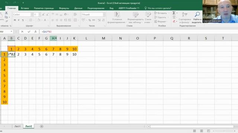238x133 pixels.
Task: Click the Clear eraser icon
Action: 174,21
